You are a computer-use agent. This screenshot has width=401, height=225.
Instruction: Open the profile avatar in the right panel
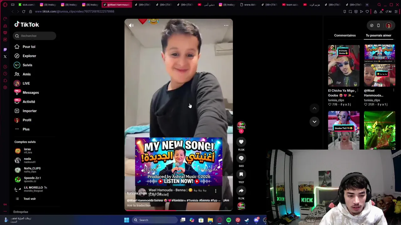pos(388,26)
